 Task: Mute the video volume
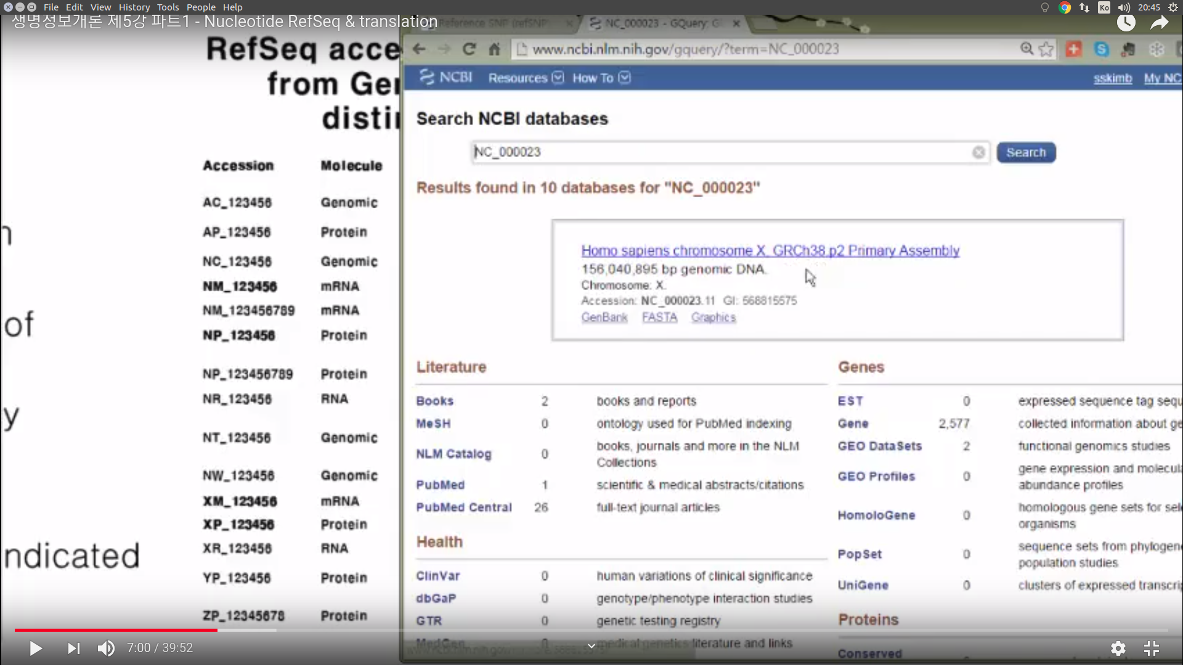click(106, 648)
